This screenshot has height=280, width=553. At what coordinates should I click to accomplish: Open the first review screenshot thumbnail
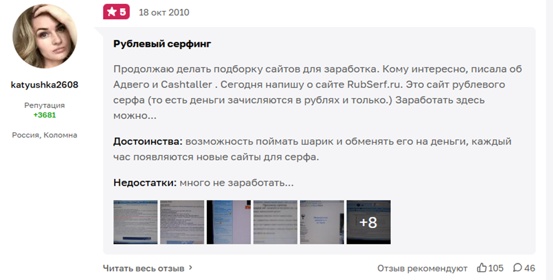click(136, 222)
